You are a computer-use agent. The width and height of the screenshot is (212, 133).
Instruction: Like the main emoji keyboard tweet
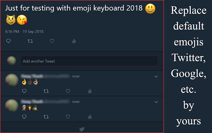click(x=52, y=41)
